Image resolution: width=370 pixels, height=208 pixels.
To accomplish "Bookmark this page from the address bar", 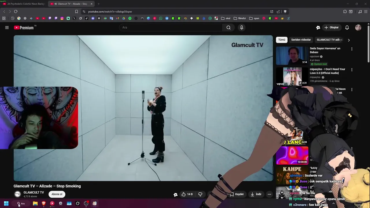I will pos(76,12).
